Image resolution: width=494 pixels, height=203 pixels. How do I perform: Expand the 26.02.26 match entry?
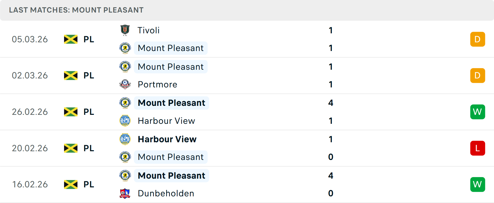[247, 112]
